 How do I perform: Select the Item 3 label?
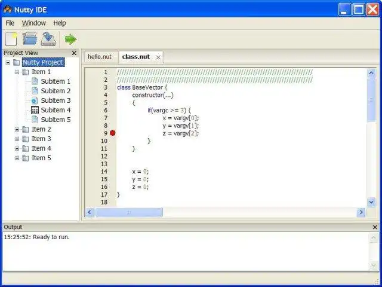pyautogui.click(x=41, y=139)
